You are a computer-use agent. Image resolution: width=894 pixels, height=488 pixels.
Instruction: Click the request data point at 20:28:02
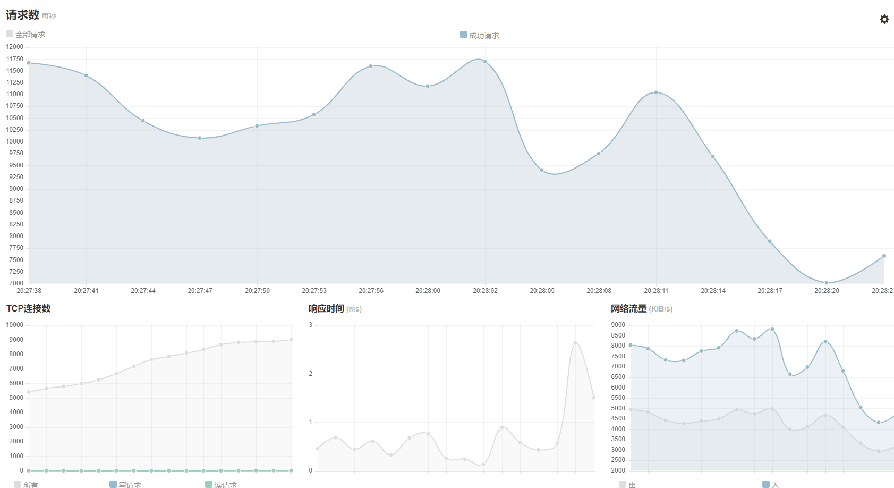point(485,62)
